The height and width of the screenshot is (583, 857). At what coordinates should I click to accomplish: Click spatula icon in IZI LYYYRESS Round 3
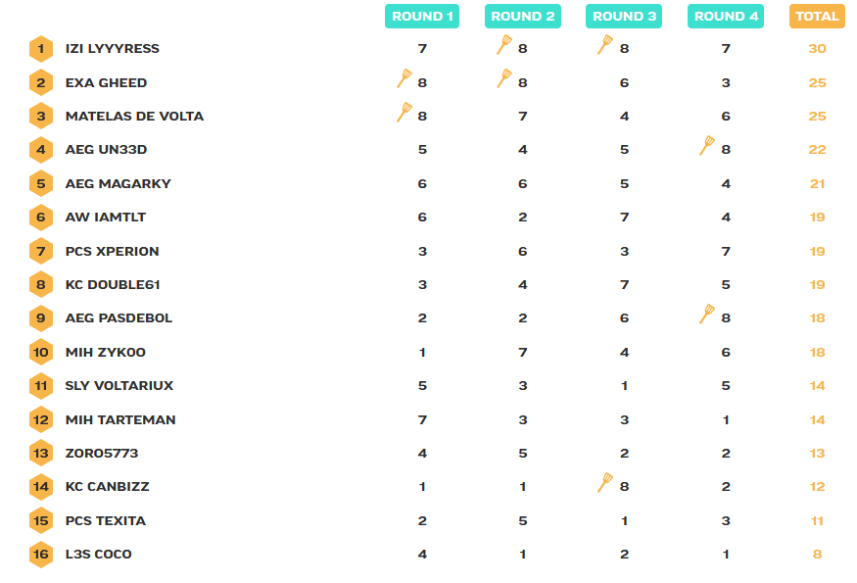click(605, 45)
